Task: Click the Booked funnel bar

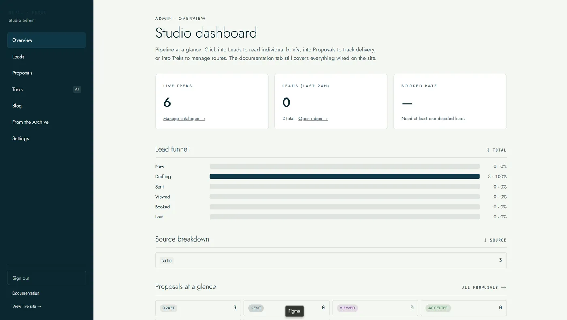Action: coord(345,207)
